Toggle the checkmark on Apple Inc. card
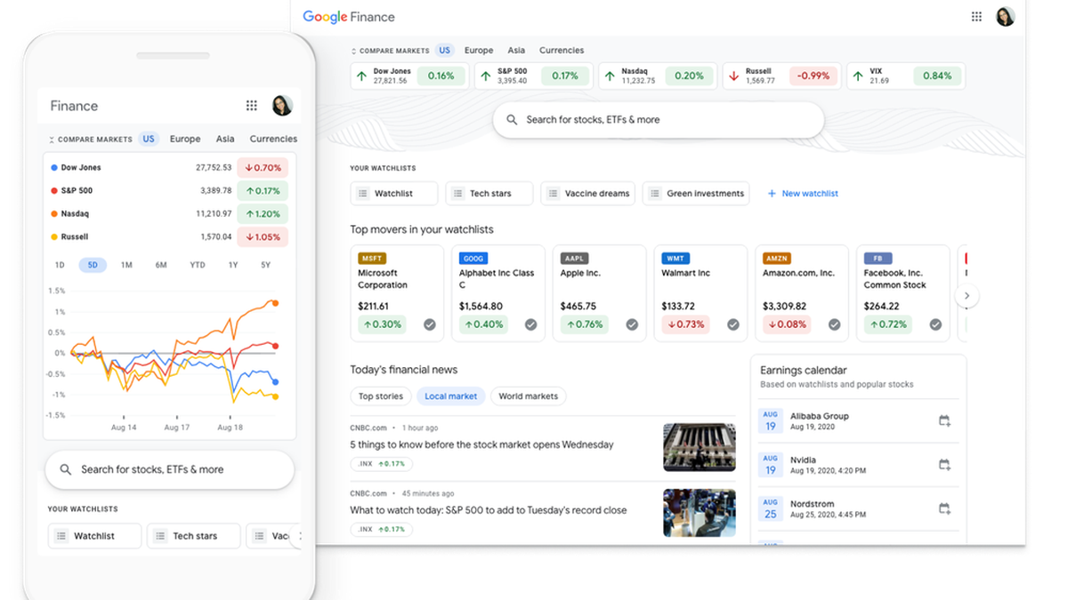Screen dimensions: 1068x600 pos(632,325)
